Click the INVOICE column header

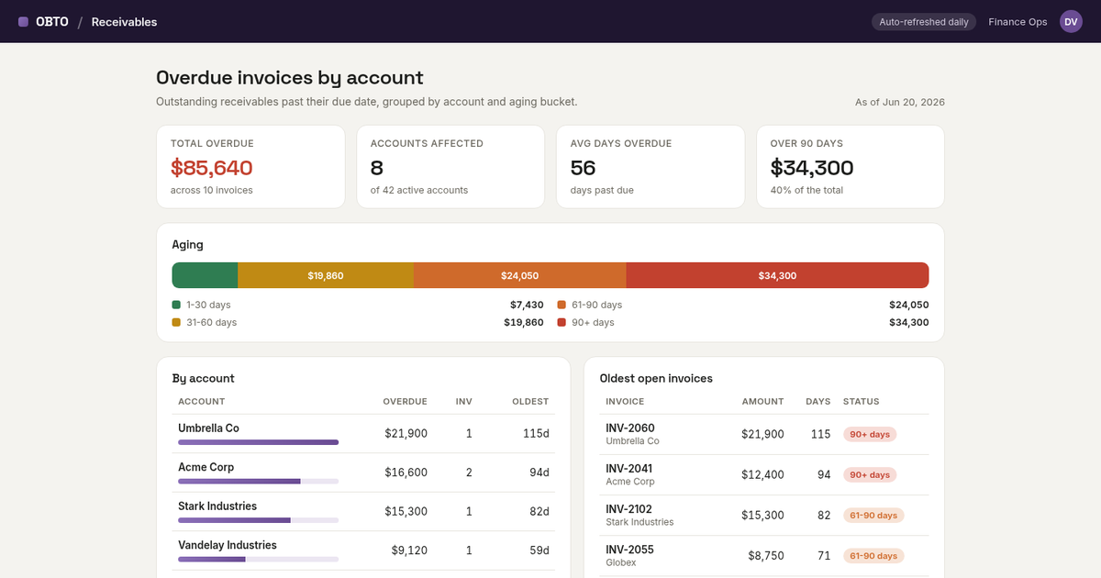625,402
